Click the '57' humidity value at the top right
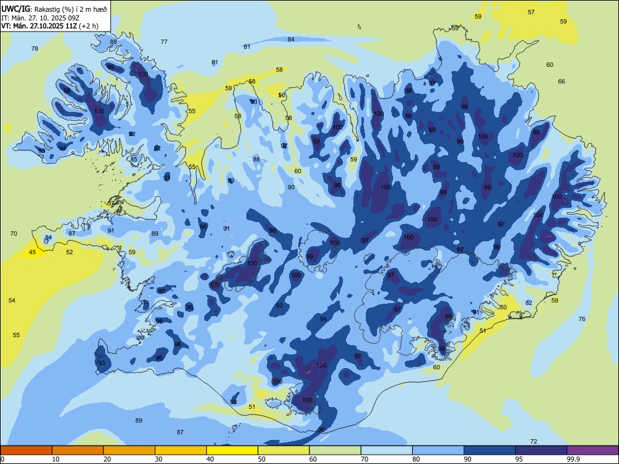The height and width of the screenshot is (464, 619). [531, 12]
